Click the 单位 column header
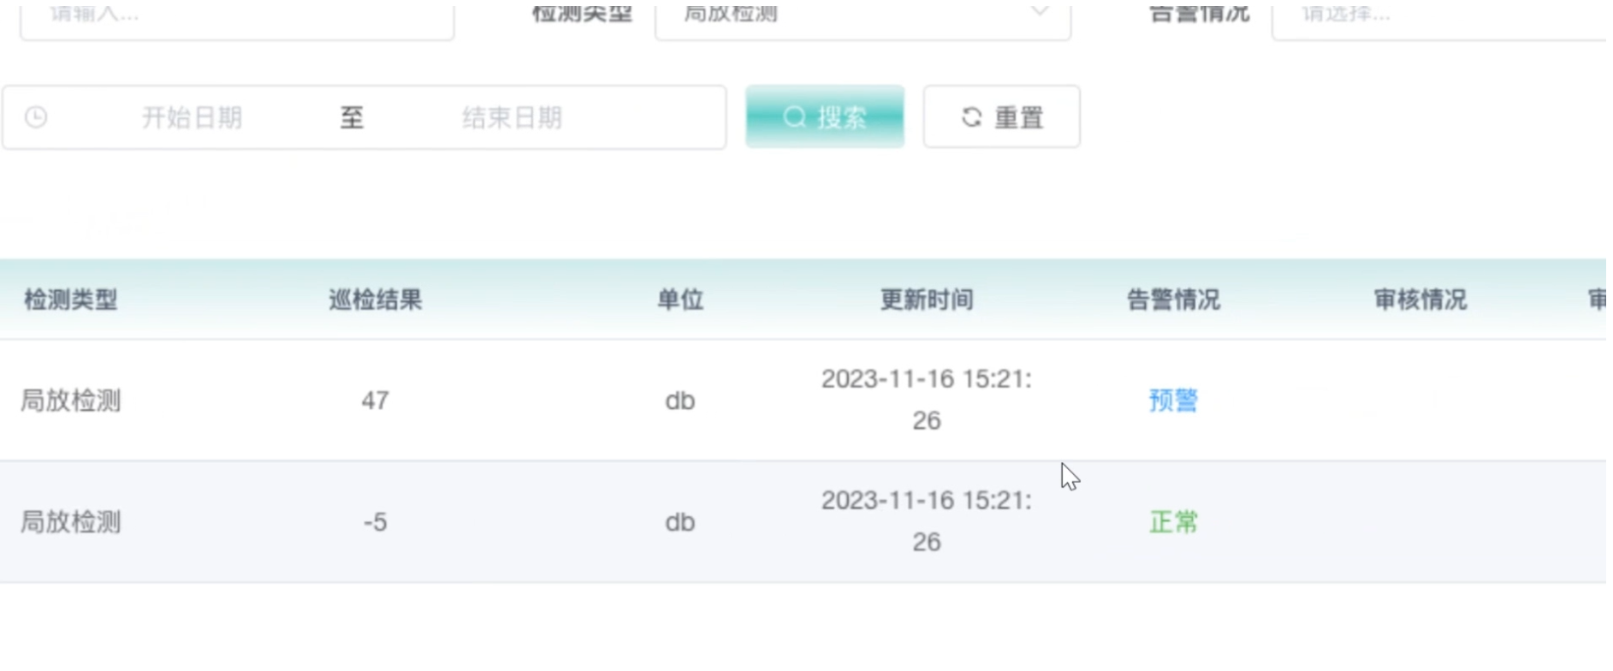Image resolution: width=1613 pixels, height=671 pixels. pyautogui.click(x=680, y=300)
